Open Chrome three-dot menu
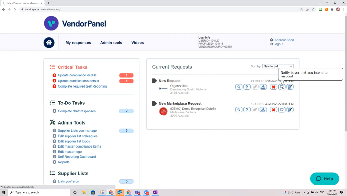Image resolution: width=347 pixels, height=196 pixels. coord(344,9)
